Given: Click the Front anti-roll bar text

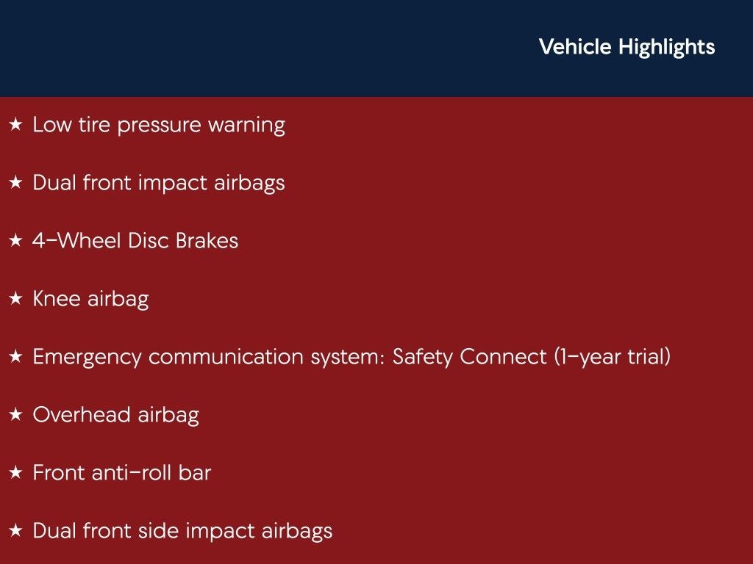Looking at the screenshot, I should point(121,473).
